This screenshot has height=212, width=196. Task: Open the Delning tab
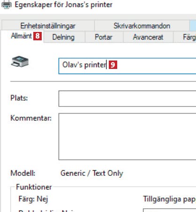click(63, 37)
